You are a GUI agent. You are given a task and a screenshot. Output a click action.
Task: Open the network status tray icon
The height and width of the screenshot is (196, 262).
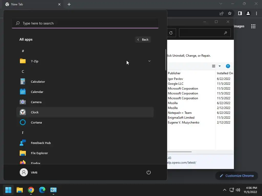232,190
